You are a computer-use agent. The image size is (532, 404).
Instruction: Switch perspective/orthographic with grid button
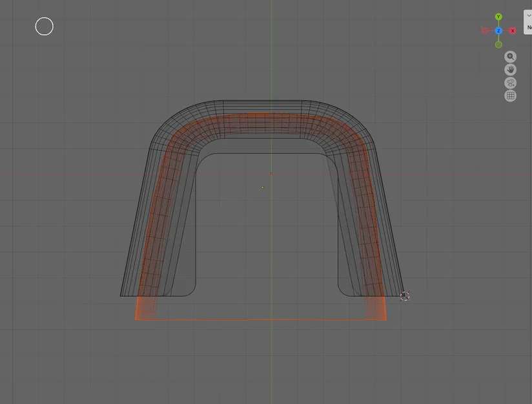[x=510, y=96]
